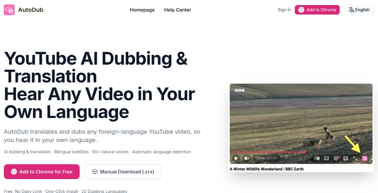Open the Homepage nav item
Image resolution: width=378 pixels, height=193 pixels.
point(142,10)
